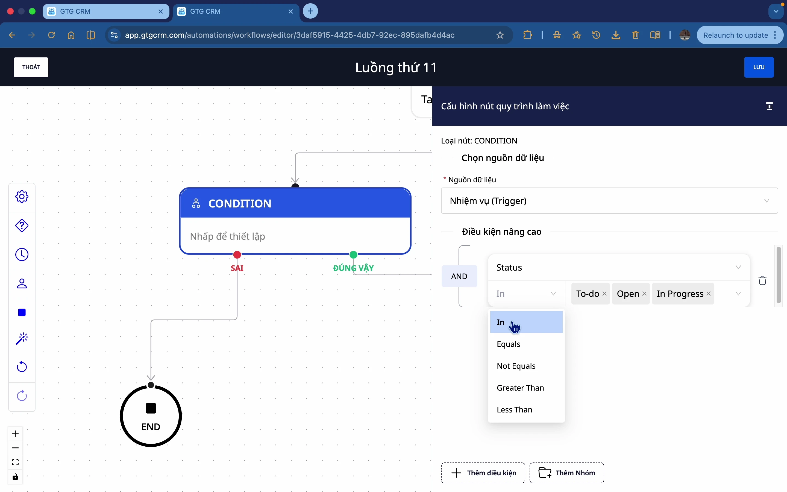Screen dimensions: 787x492
Task: Click the person node icon in sidebar
Action: (22, 283)
